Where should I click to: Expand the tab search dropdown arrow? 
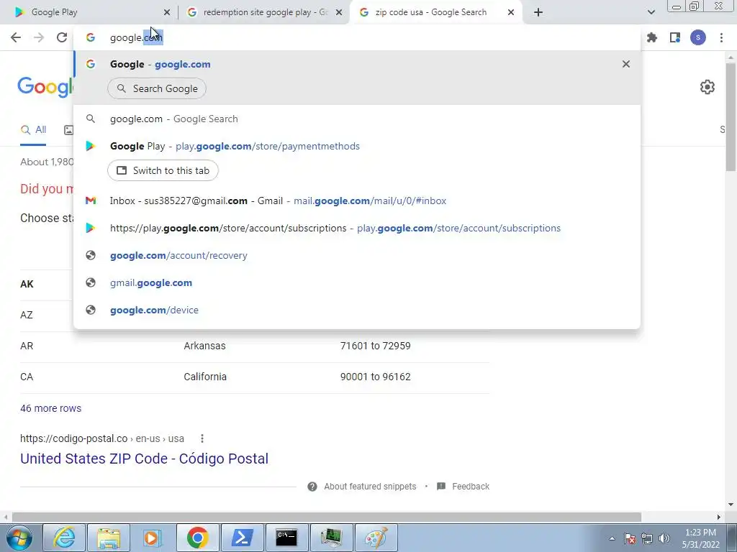click(x=651, y=12)
